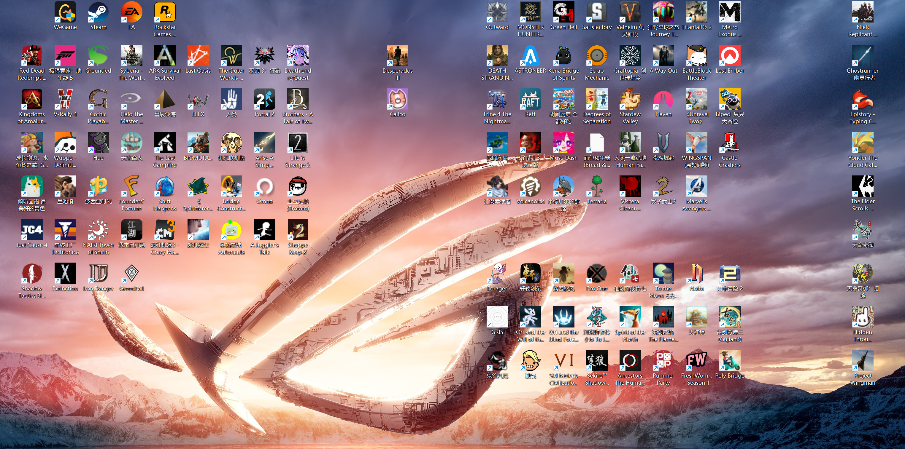Click the GreedFall shortcut icon
Viewport: 905px width, 449px height.
click(x=131, y=273)
